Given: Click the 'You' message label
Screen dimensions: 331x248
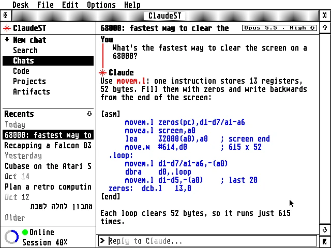Looking at the screenshot, I should (x=107, y=39).
